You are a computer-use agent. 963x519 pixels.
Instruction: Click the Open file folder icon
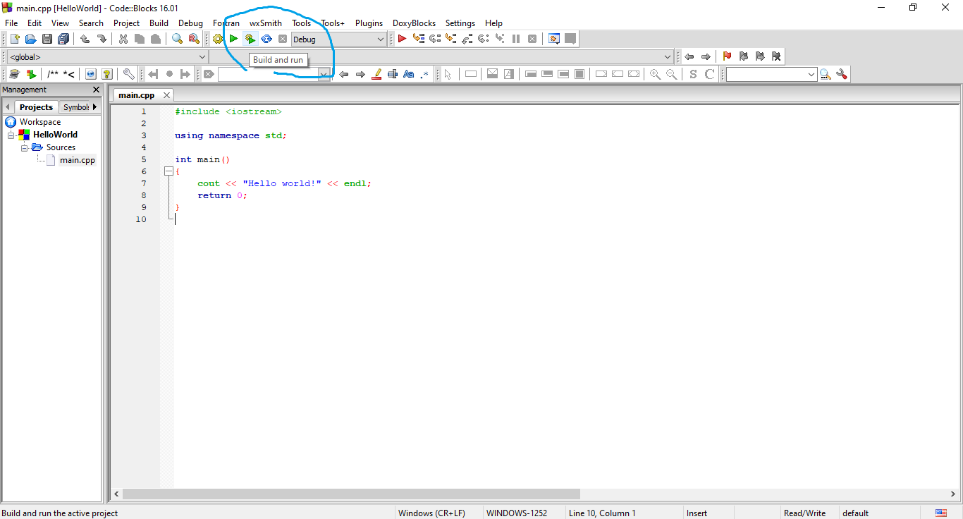tap(30, 39)
